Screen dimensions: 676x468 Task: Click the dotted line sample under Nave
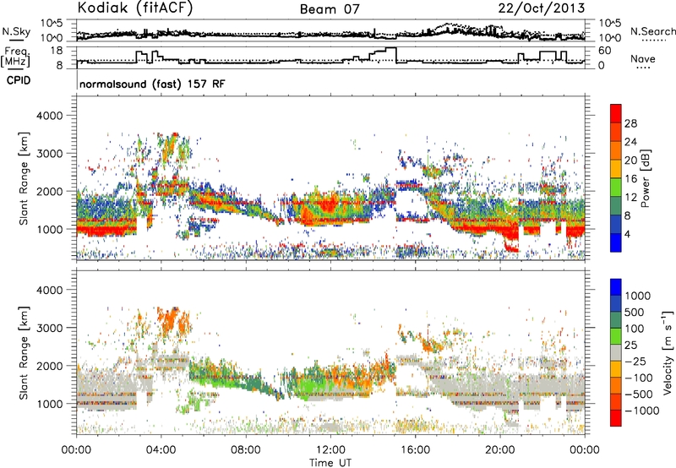pos(643,68)
